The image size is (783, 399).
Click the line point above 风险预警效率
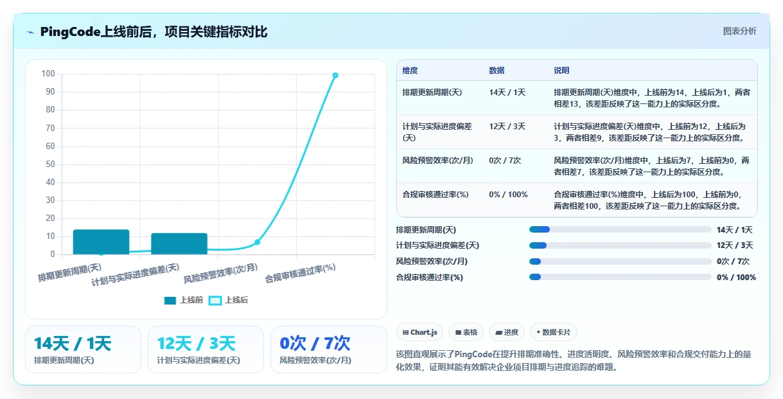tap(257, 242)
